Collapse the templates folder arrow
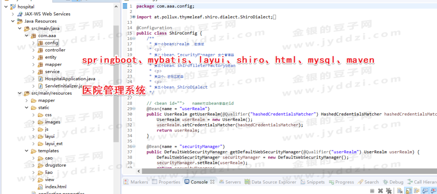Viewport: 437px width, 194px height. pos(26,151)
